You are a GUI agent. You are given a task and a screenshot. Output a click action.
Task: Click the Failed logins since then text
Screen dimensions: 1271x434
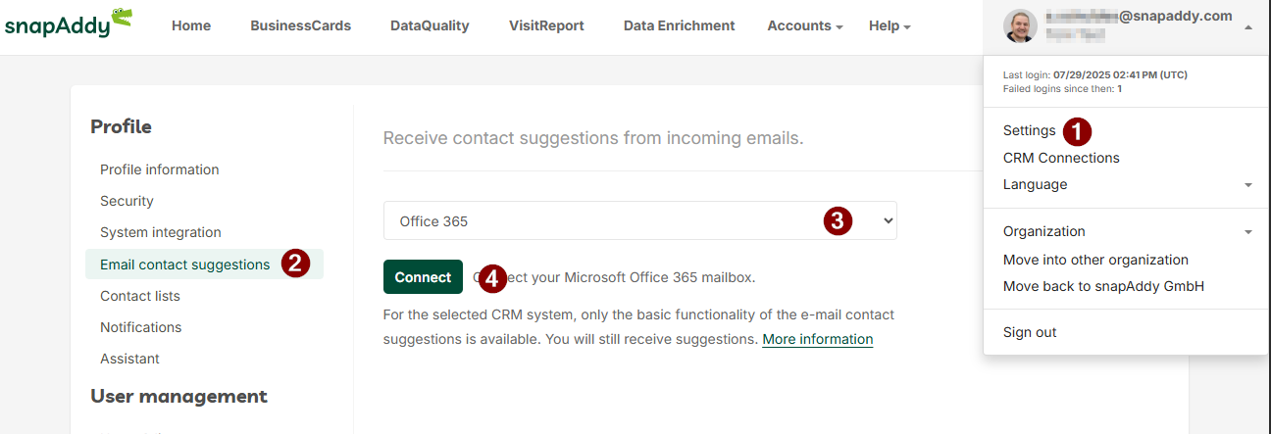tap(1062, 88)
